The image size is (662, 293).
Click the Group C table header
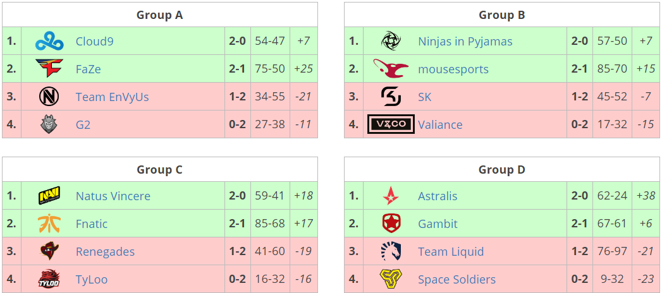[x=160, y=169]
